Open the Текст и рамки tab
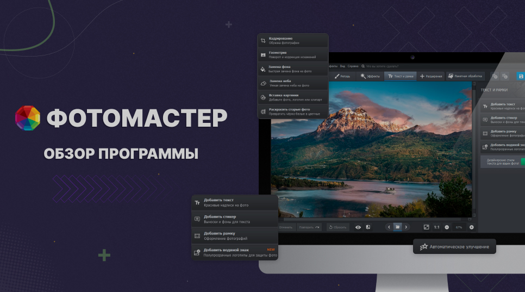 click(x=401, y=77)
